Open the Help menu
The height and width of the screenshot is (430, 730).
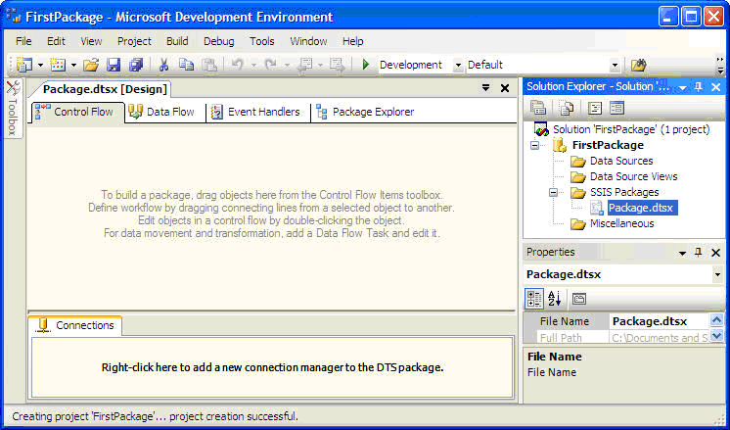(x=353, y=41)
